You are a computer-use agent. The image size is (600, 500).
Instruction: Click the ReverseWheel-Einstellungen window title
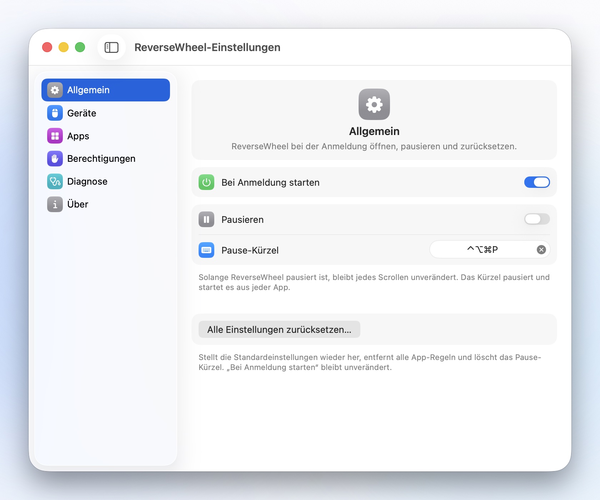click(x=207, y=47)
